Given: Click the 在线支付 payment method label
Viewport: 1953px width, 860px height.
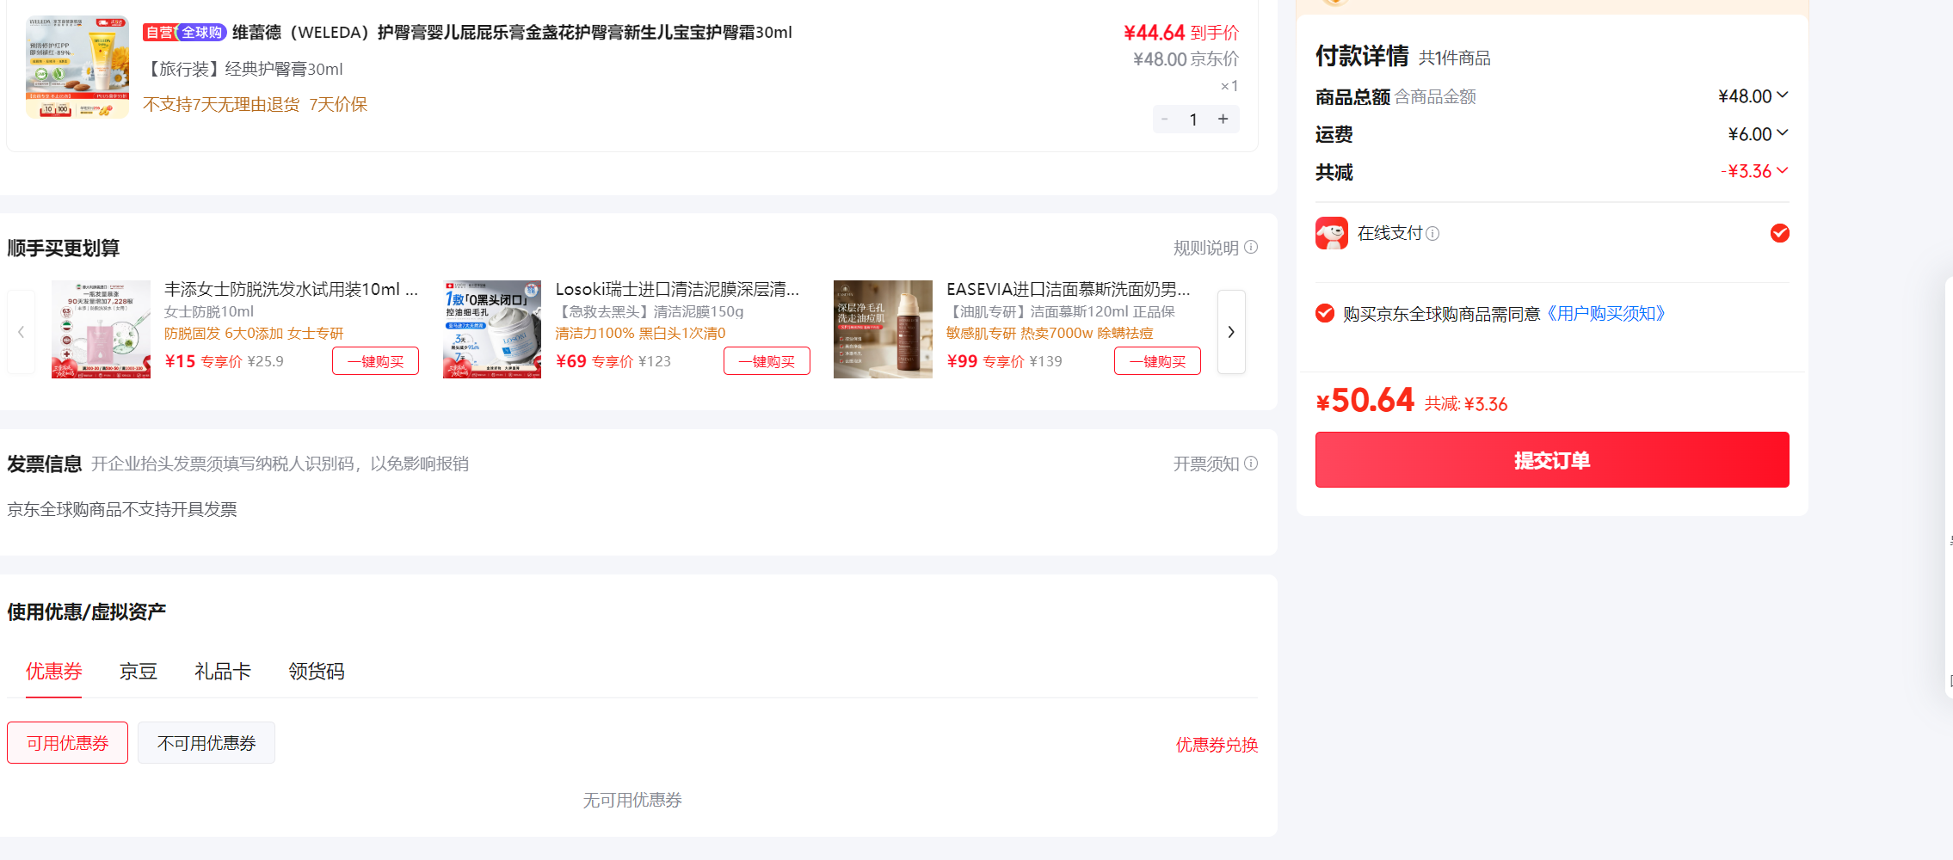Looking at the screenshot, I should pos(1390,233).
